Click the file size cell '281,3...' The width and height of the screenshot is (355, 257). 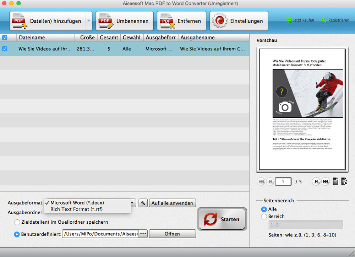85,49
